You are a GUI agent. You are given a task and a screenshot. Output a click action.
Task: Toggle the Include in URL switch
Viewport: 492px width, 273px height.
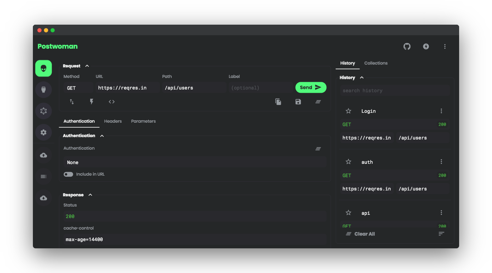(68, 174)
